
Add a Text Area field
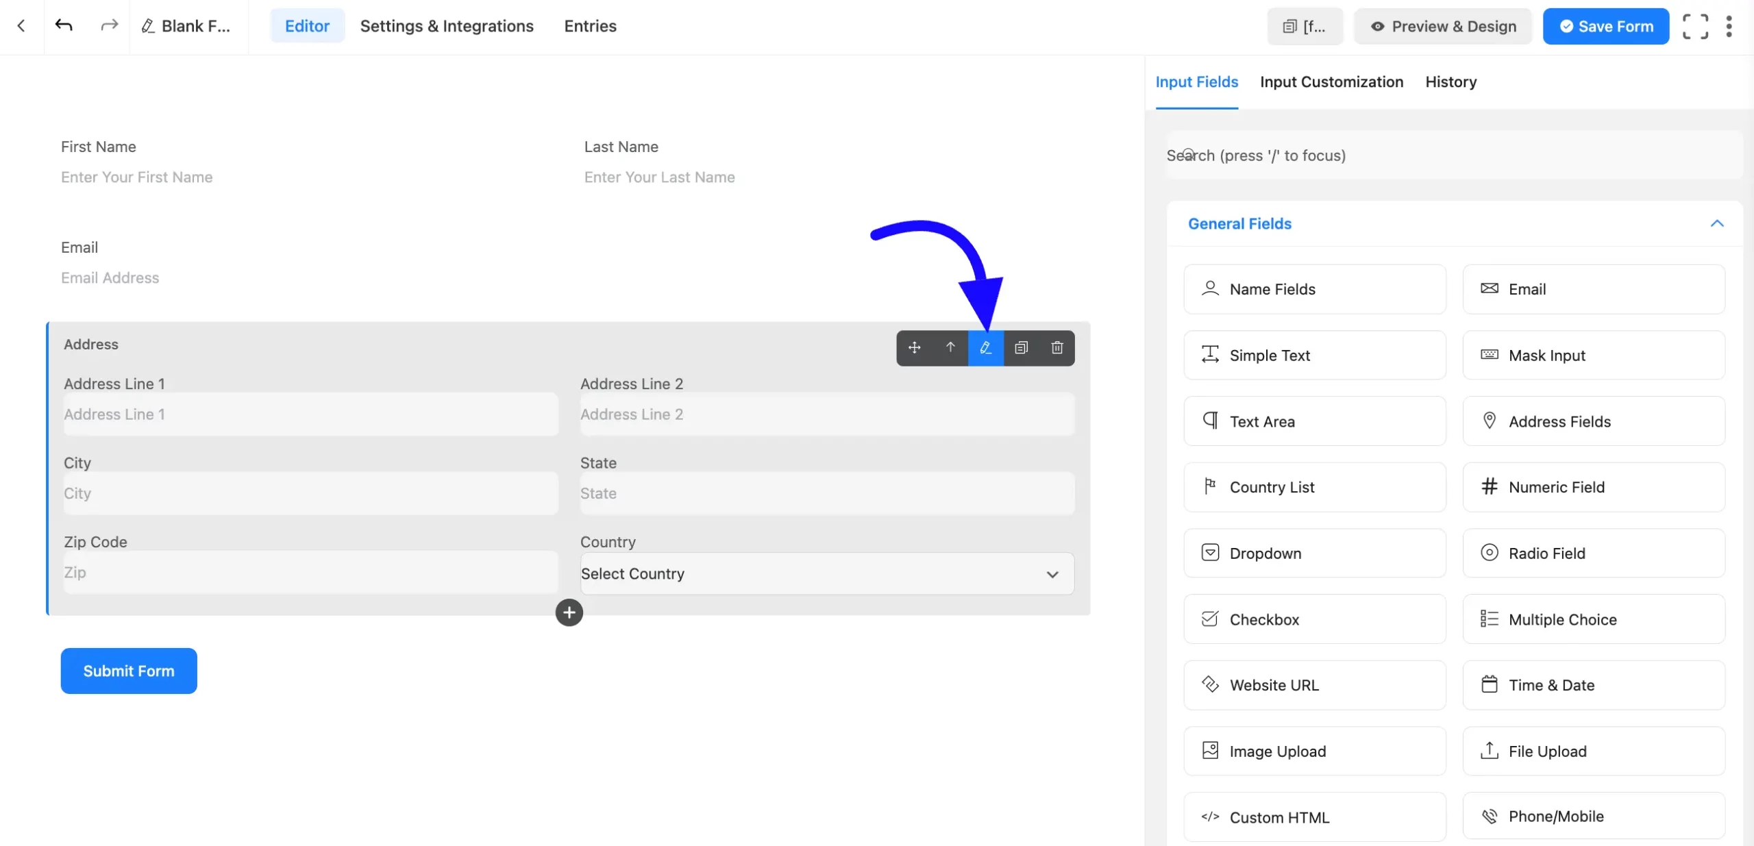coord(1314,421)
